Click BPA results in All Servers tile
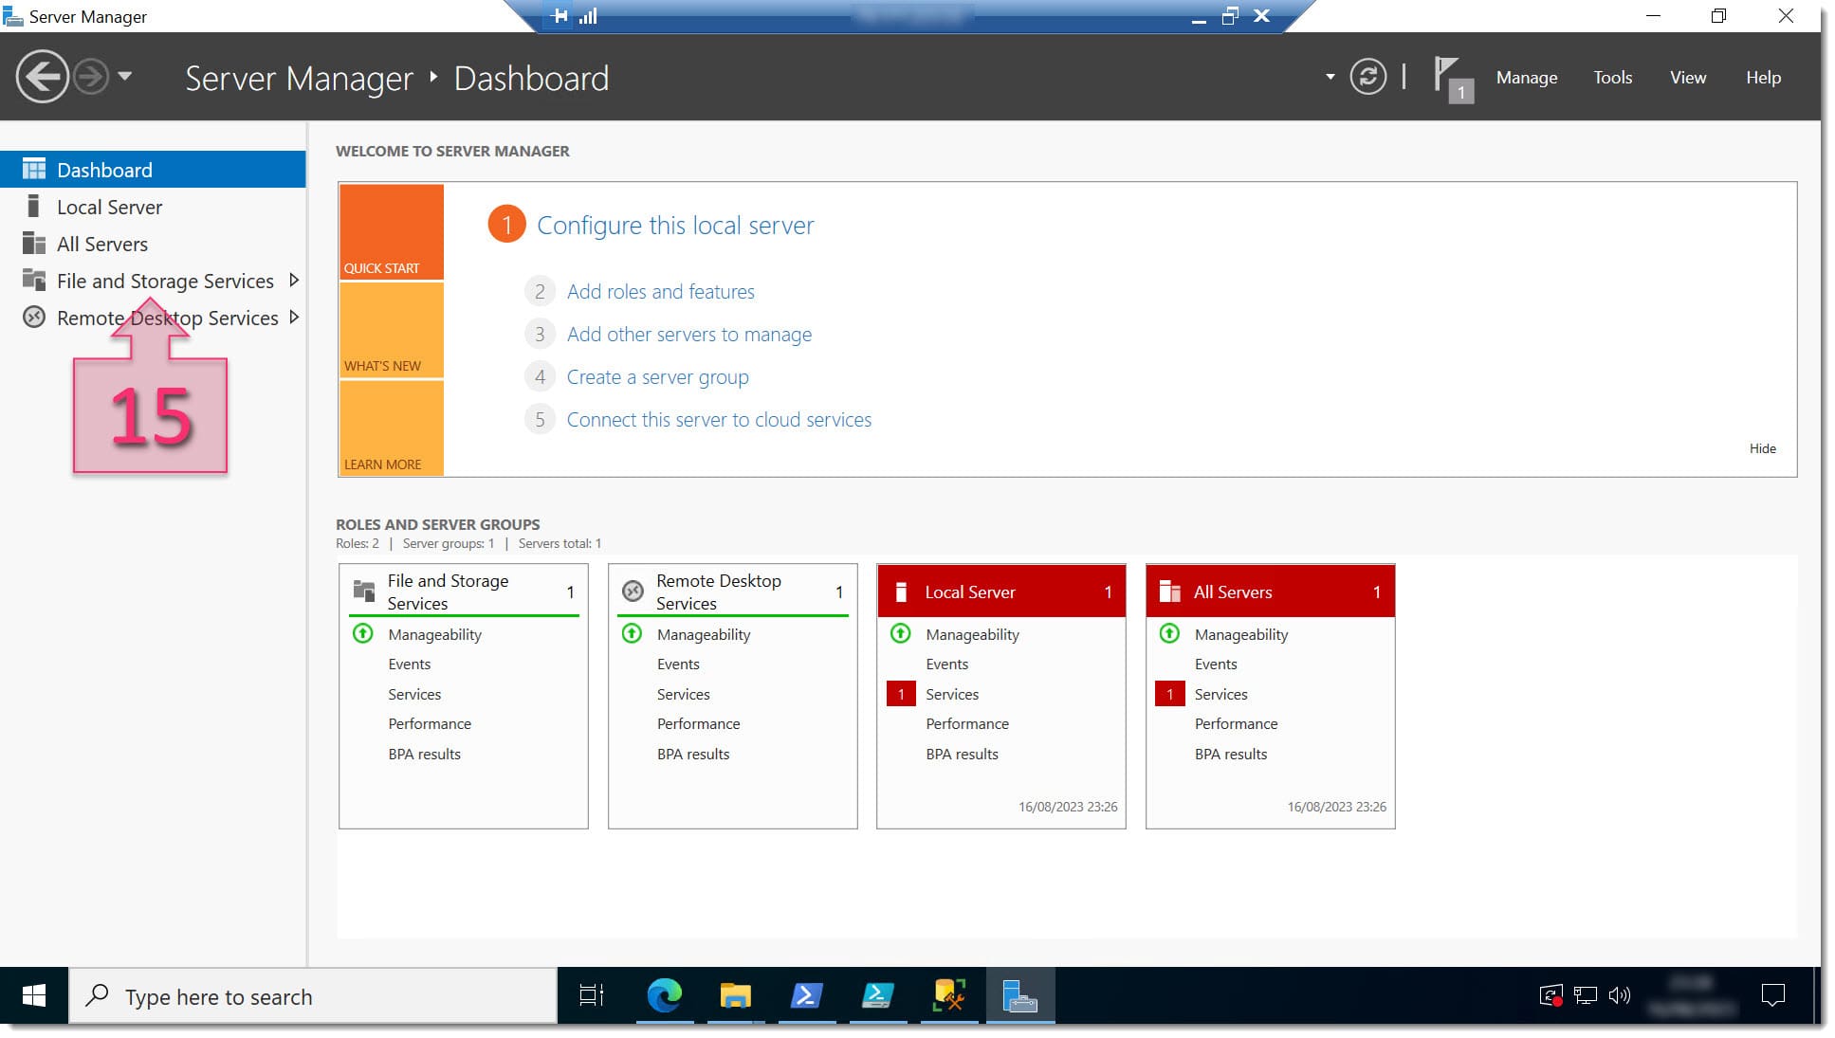This screenshot has width=1835, height=1038. tap(1231, 755)
